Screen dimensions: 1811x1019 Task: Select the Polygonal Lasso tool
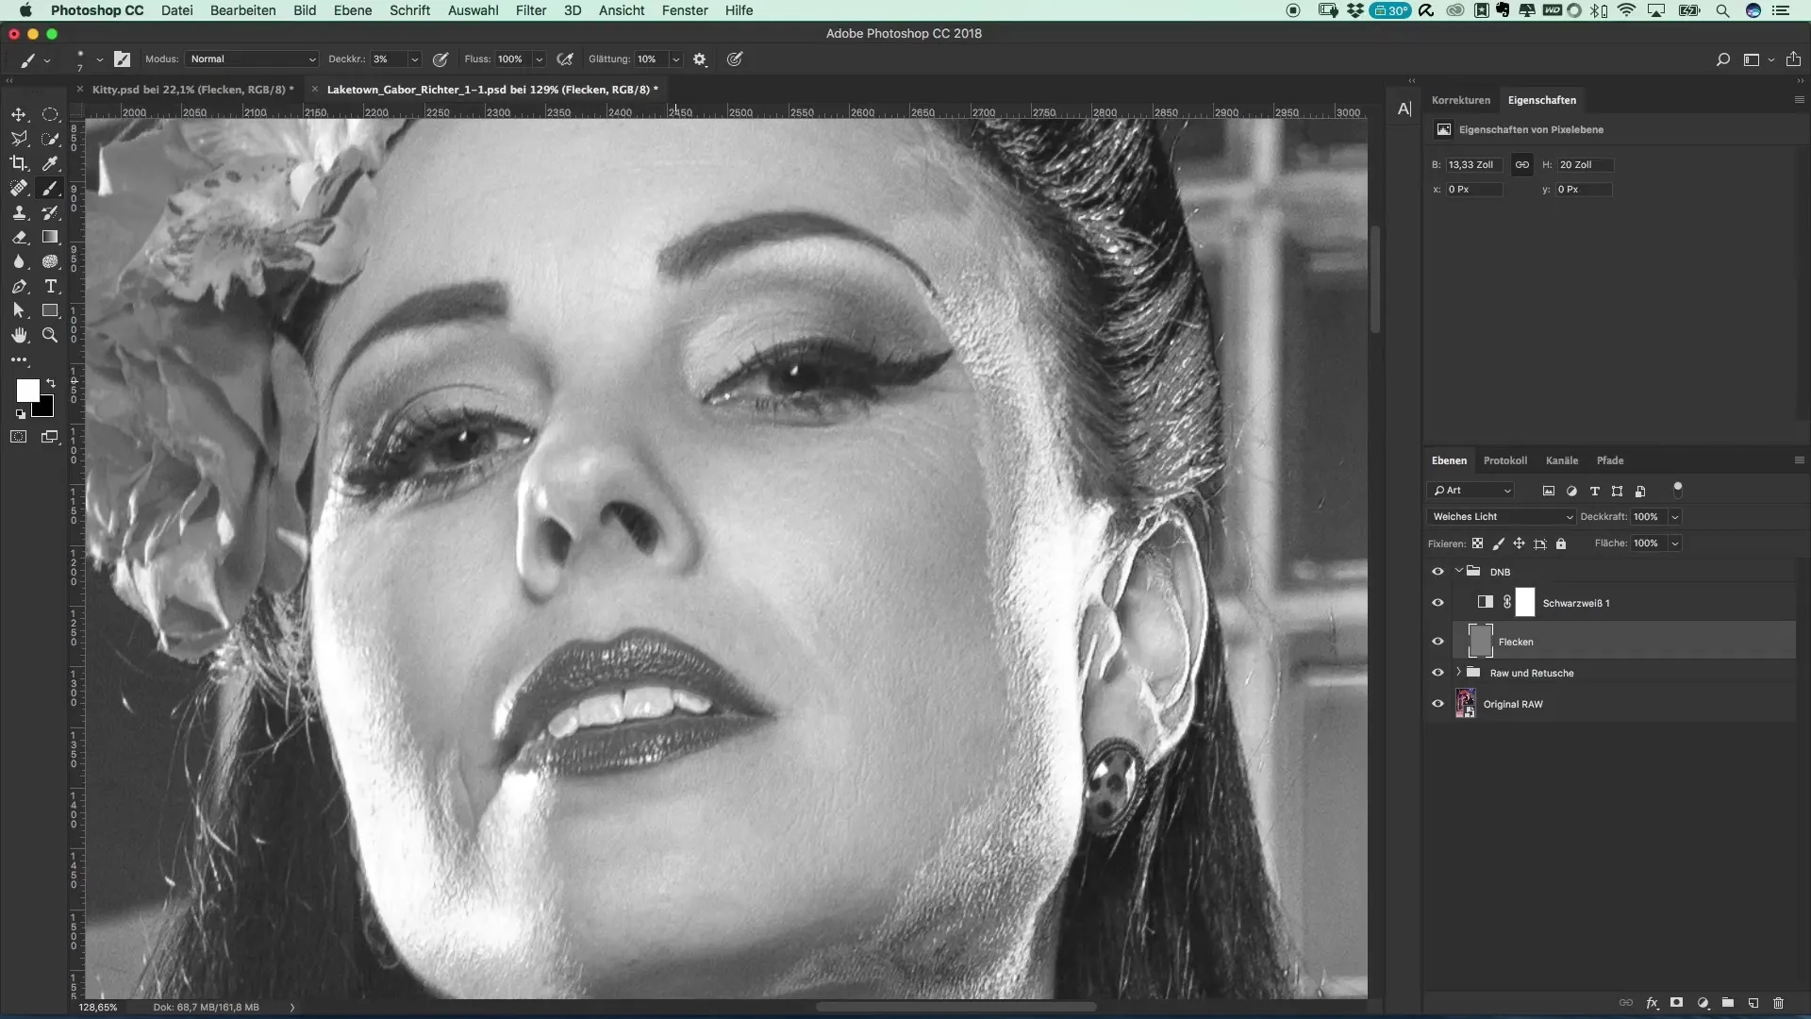tap(19, 139)
